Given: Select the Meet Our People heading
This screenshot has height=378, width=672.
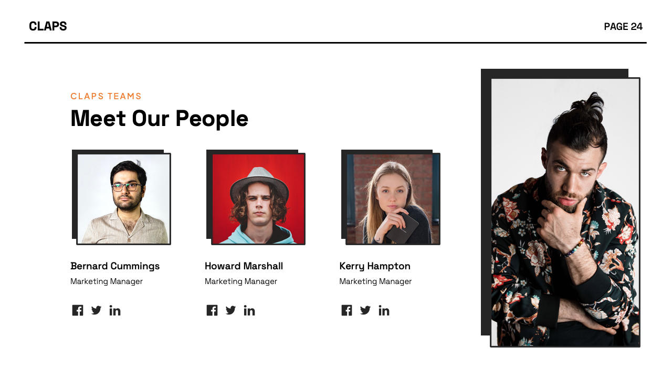Looking at the screenshot, I should pos(159,118).
